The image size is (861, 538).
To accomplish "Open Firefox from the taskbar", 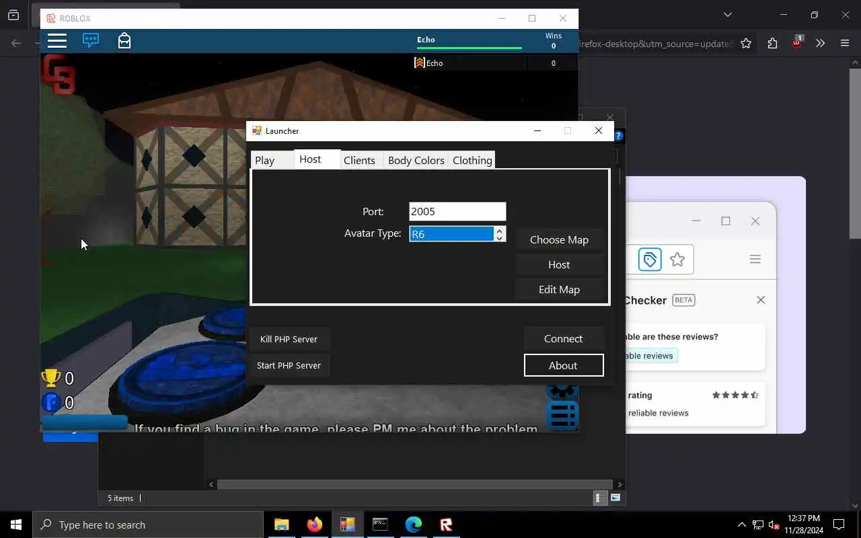I will point(314,525).
